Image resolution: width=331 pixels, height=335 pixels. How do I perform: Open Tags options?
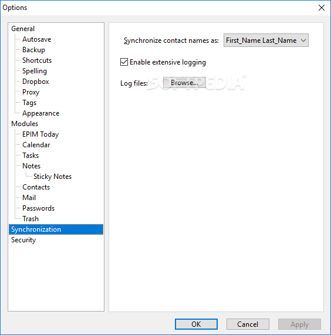pyautogui.click(x=29, y=103)
